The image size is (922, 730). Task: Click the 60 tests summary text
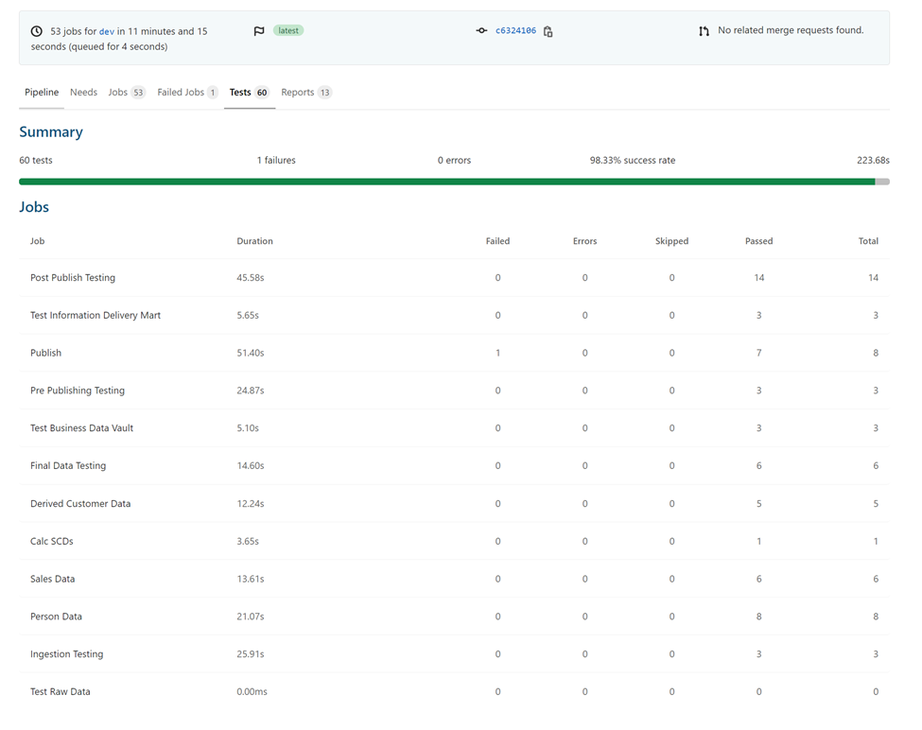36,161
